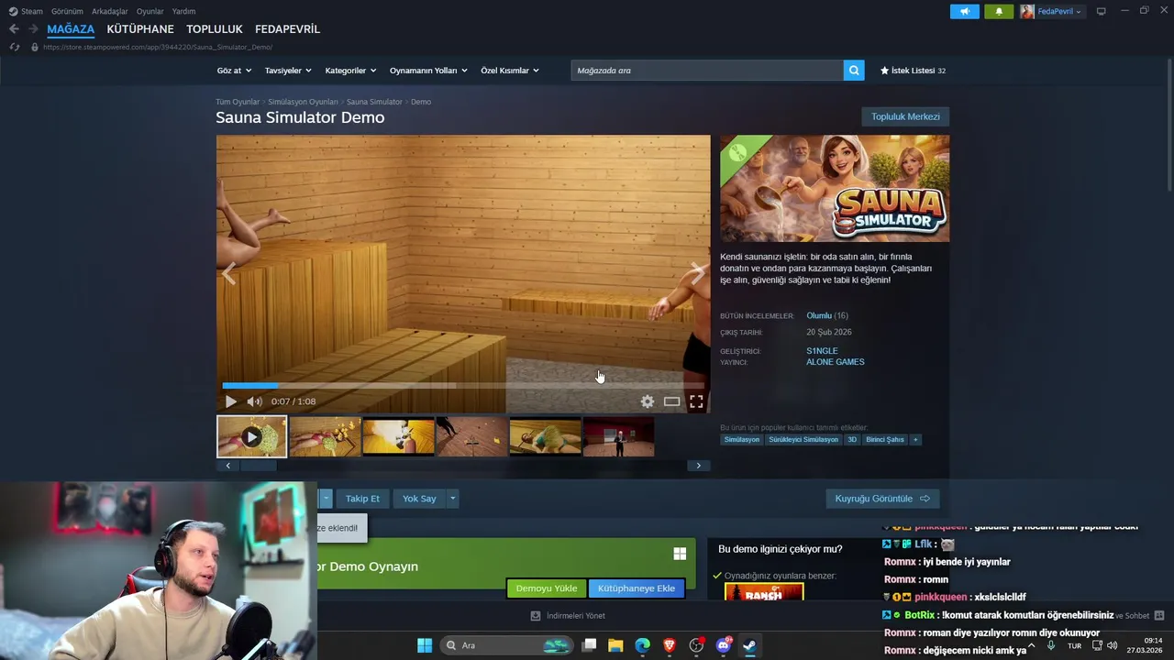The image size is (1174, 660).
Task: Open the Windows Start menu
Action: tap(425, 645)
